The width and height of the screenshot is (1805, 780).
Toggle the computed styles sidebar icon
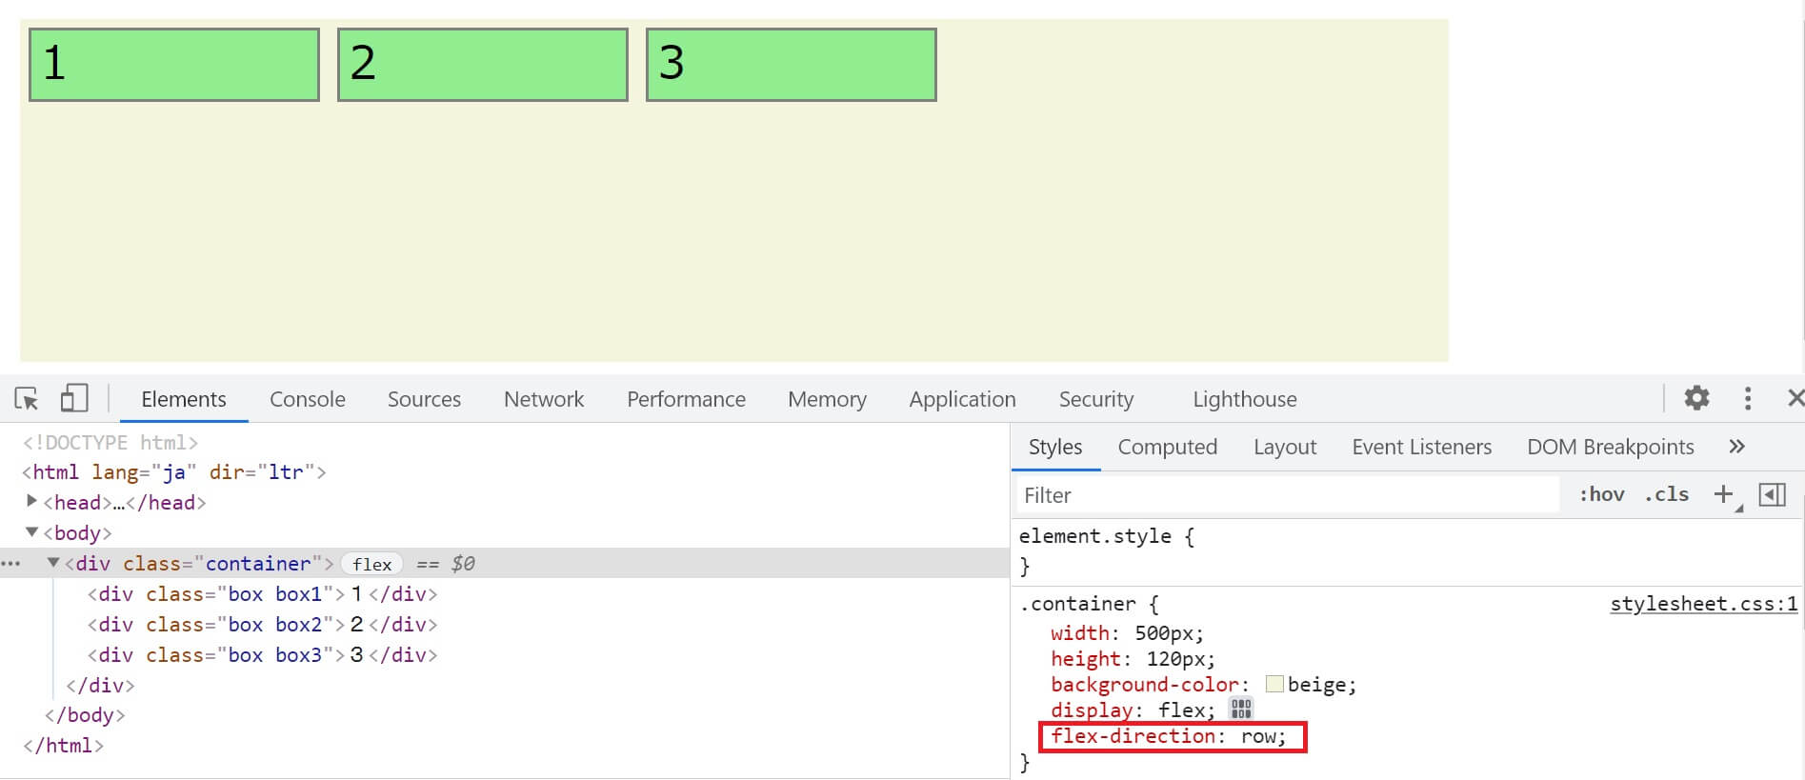pyautogui.click(x=1772, y=494)
